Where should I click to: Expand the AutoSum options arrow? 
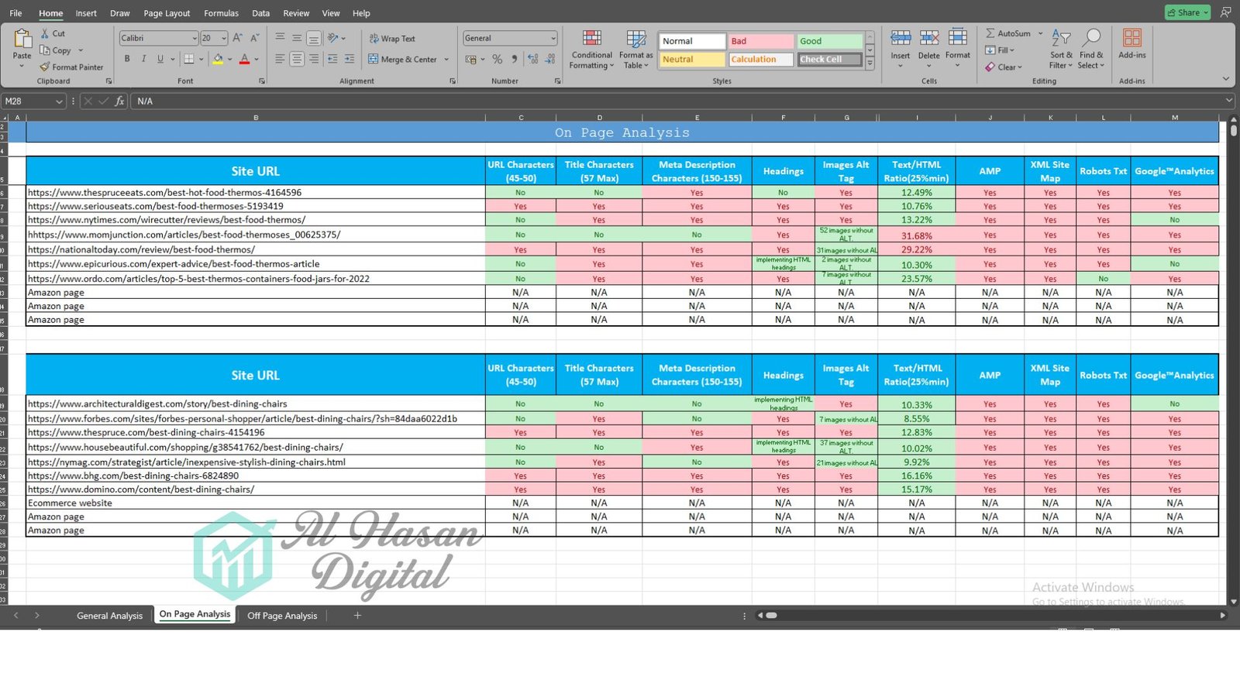click(1041, 34)
